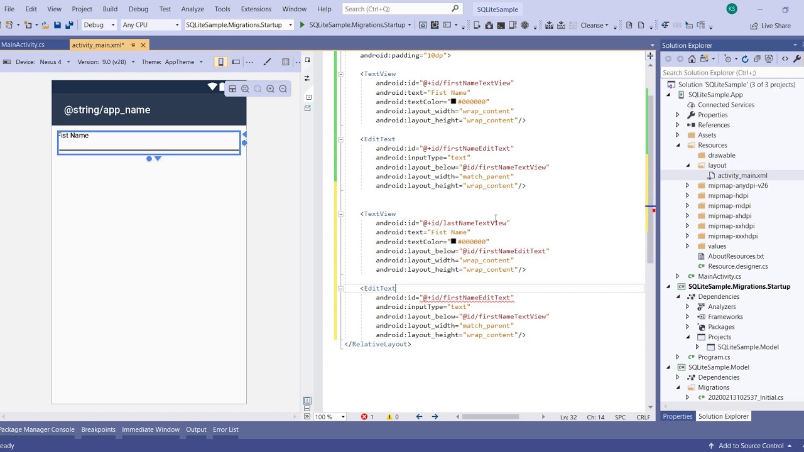Open the Debug configuration dropdown
The height and width of the screenshot is (452, 804).
(x=100, y=25)
